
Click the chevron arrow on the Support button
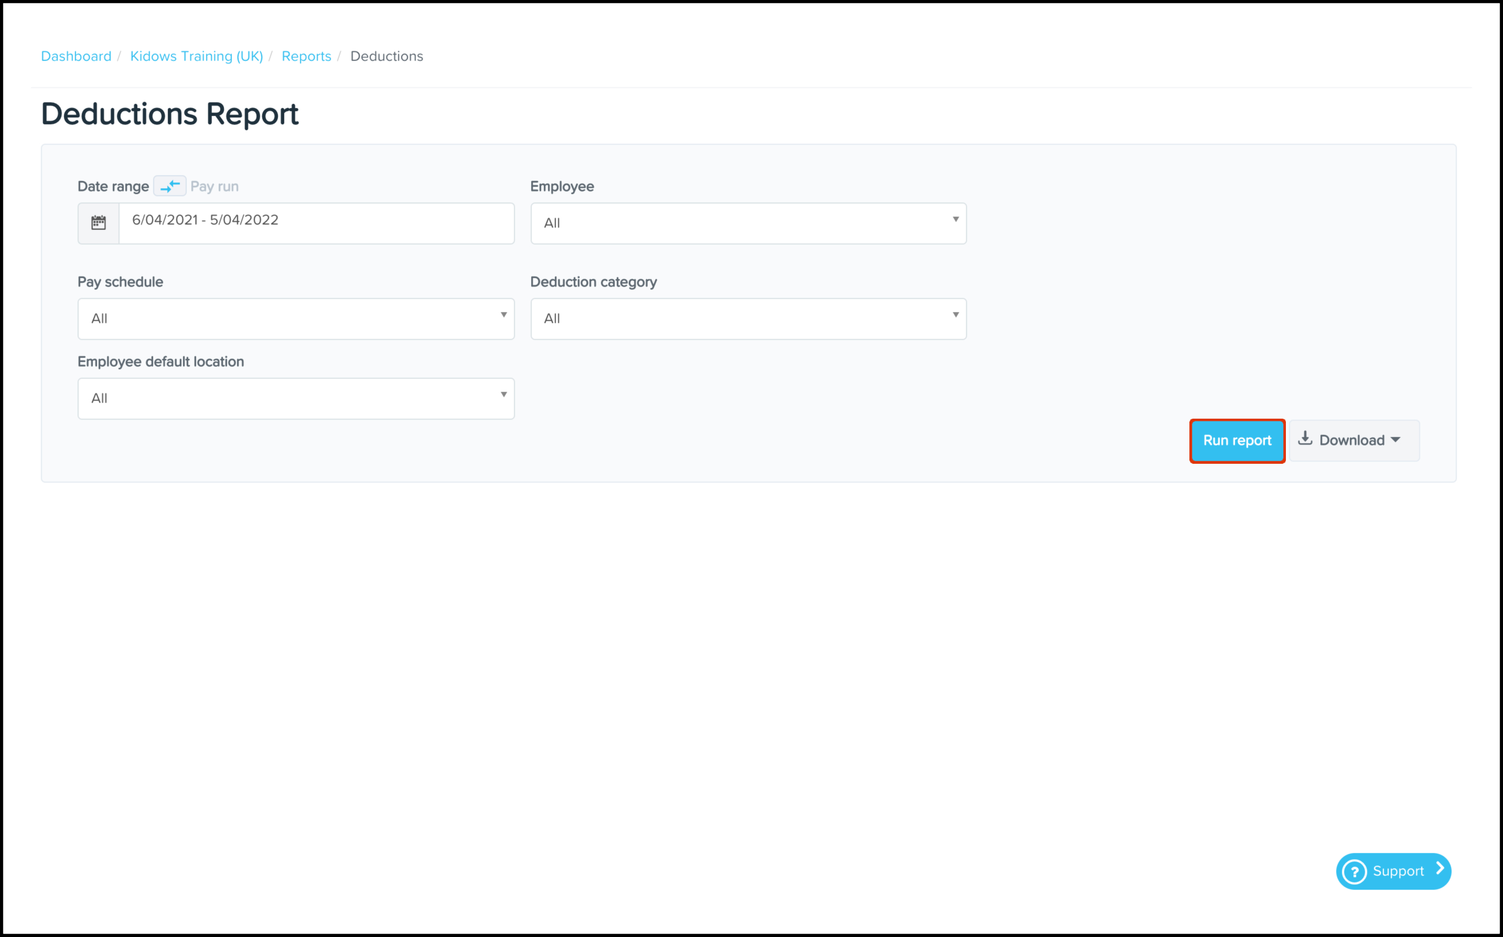[x=1440, y=869]
